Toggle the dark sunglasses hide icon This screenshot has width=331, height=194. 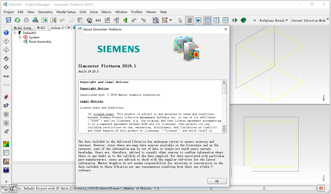6,76
